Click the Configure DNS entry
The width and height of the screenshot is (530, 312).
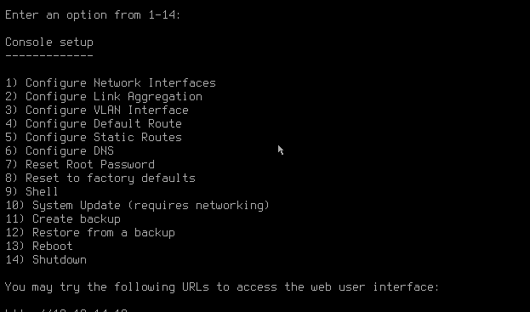coord(60,151)
